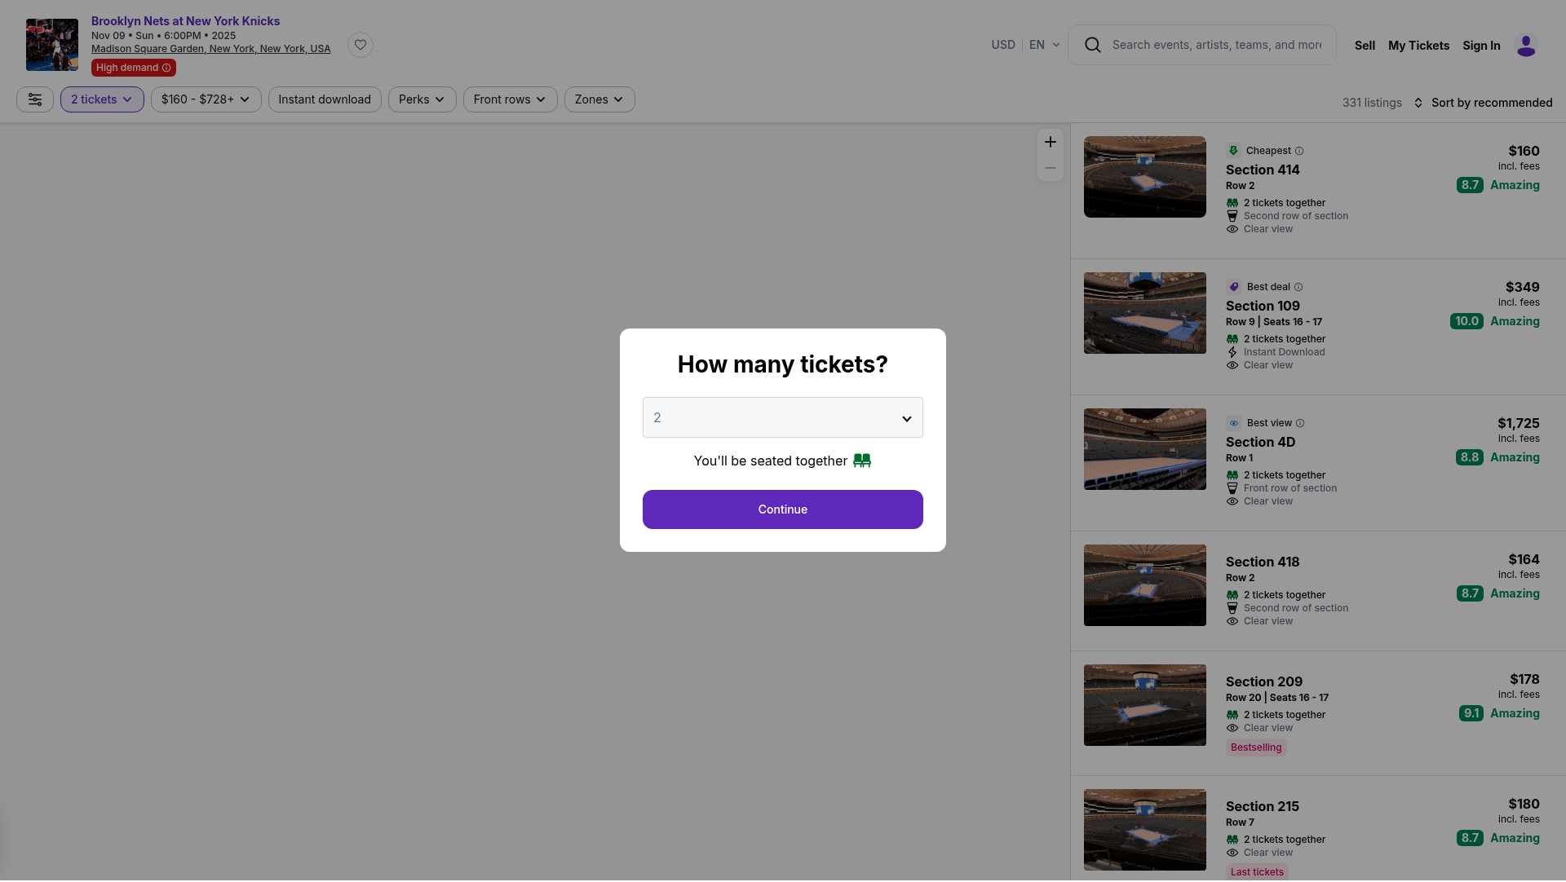
Task: Open the ticket quantity dropdown in dialog
Action: (x=783, y=417)
